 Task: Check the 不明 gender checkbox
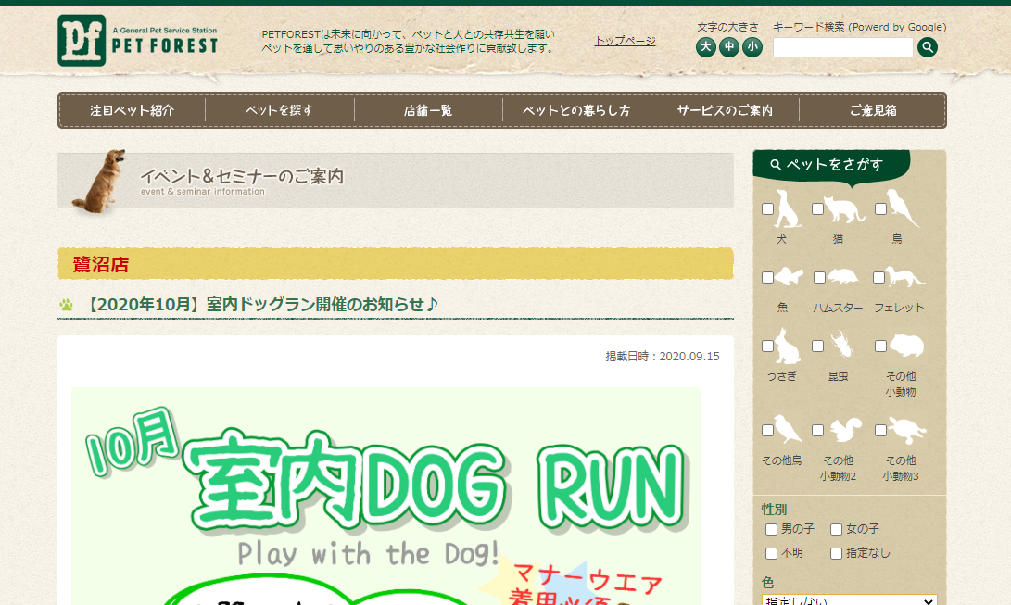pyautogui.click(x=771, y=553)
